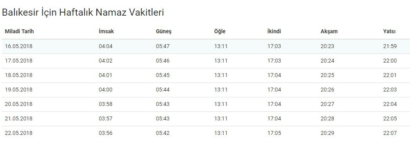Click the Miladi Tarih column header
This screenshot has width=410, height=147.
click(x=19, y=32)
